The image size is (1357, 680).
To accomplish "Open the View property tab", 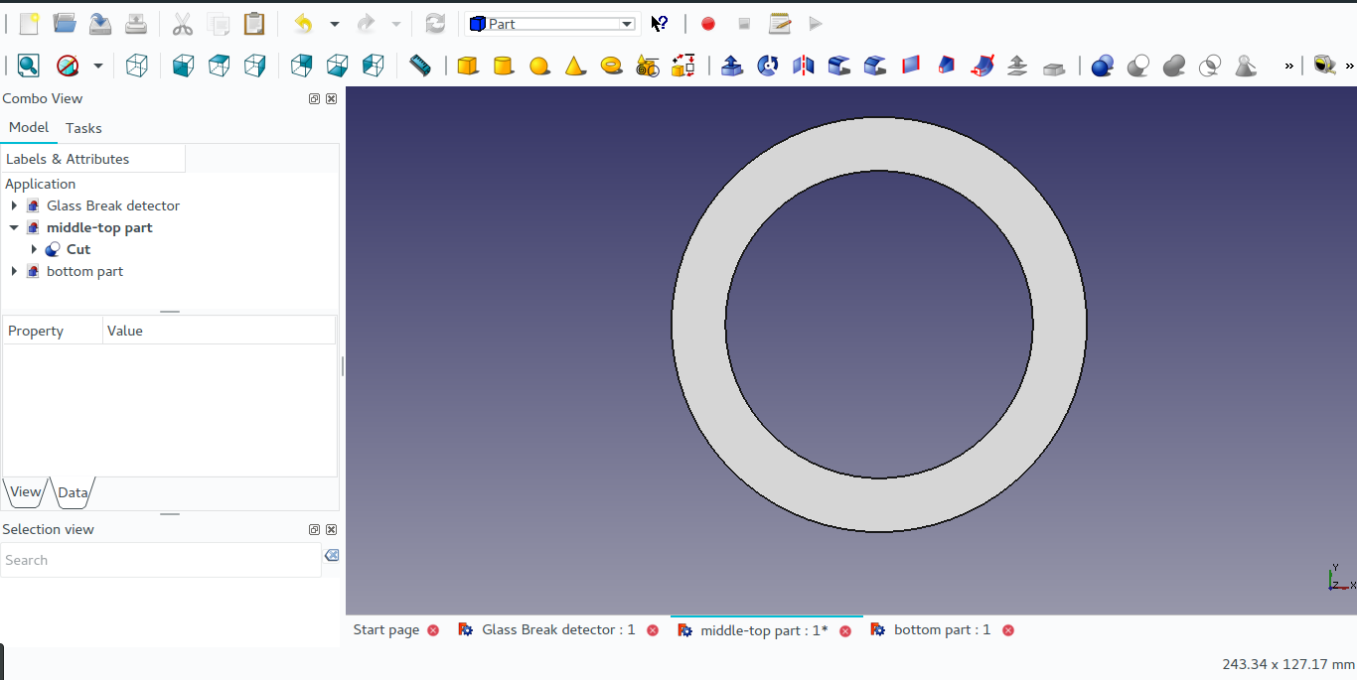I will pyautogui.click(x=26, y=491).
